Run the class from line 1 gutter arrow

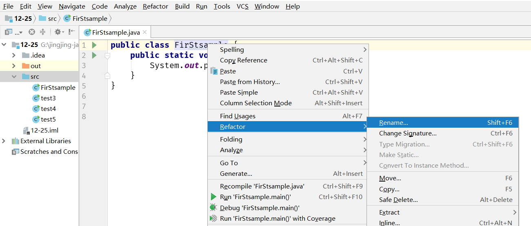pos(94,45)
